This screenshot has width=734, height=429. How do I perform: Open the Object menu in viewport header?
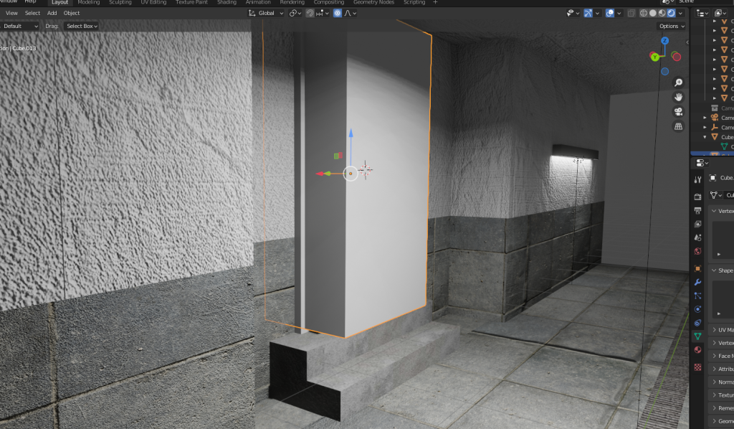coord(72,13)
